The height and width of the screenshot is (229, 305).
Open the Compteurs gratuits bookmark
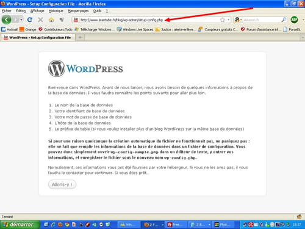click(217, 29)
